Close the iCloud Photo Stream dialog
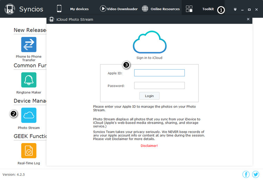This screenshot has height=180, width=263. click(248, 19)
